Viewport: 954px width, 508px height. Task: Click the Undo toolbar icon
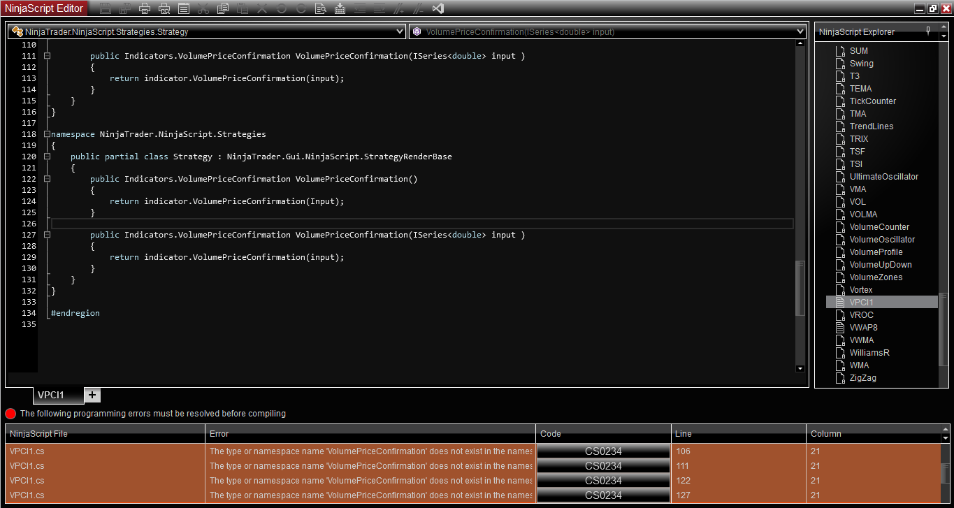[282, 9]
